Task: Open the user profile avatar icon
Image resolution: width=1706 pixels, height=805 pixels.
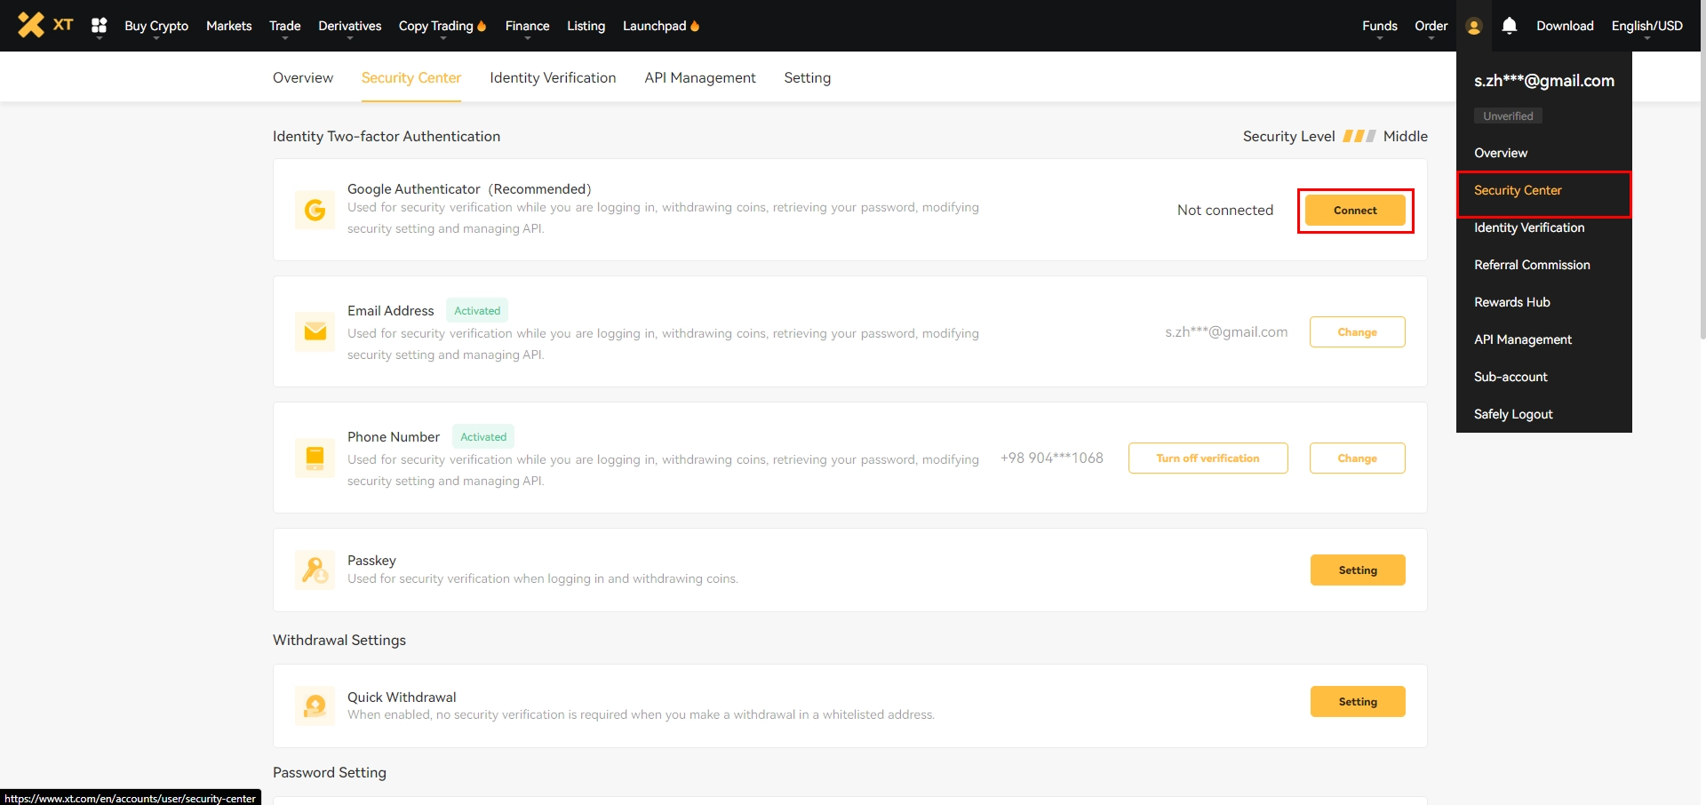Action: [x=1474, y=27]
